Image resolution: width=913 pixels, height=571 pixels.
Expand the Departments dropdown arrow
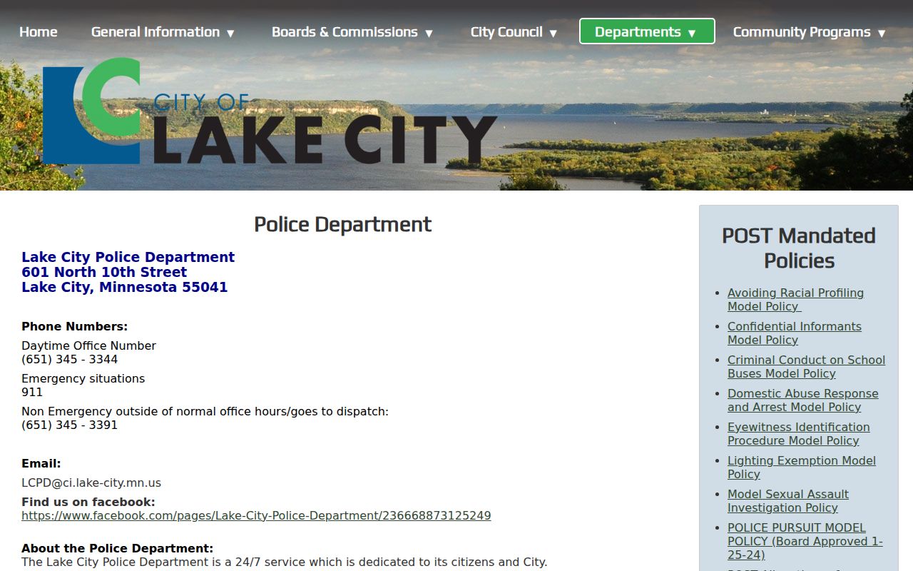pos(691,33)
